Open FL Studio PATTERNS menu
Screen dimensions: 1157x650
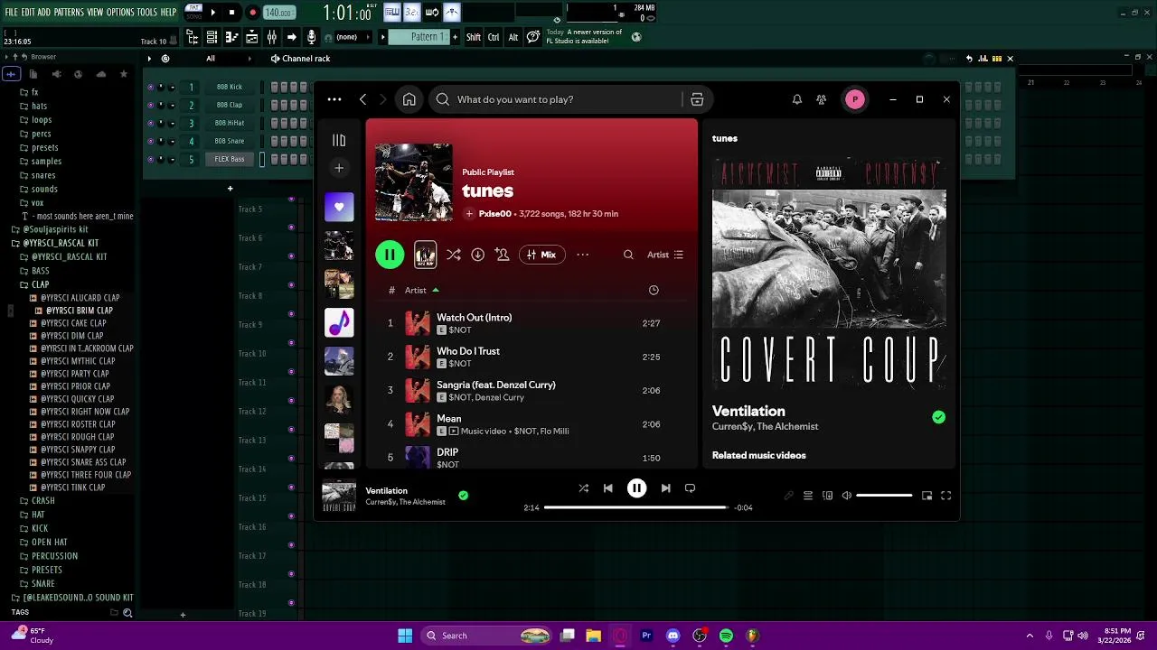tap(69, 13)
